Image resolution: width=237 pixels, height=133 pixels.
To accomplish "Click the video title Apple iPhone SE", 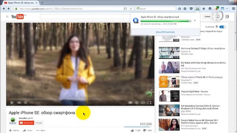I will (42, 113).
